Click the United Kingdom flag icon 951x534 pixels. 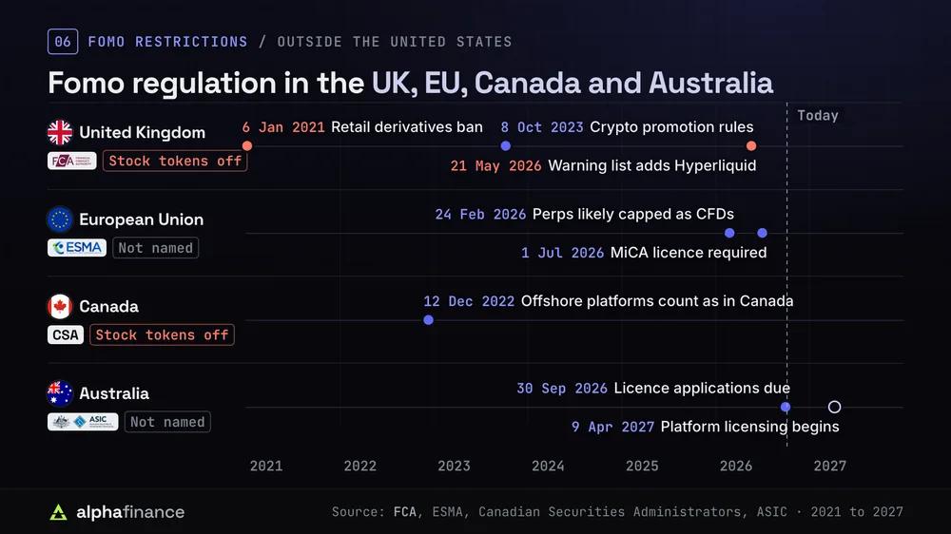[x=59, y=132]
